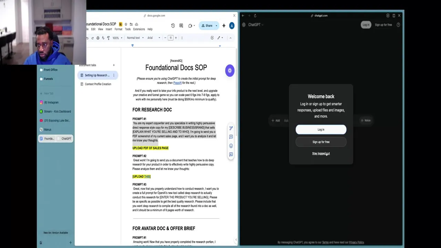Insert emoji reaction from margin icon
Viewport: 441px width, 248px height.
click(231, 146)
